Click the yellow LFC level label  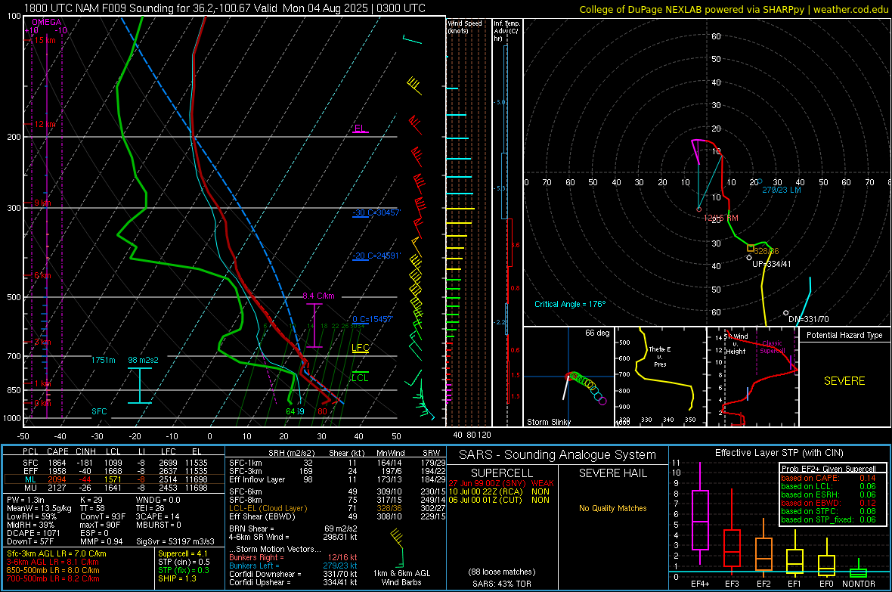(x=361, y=348)
